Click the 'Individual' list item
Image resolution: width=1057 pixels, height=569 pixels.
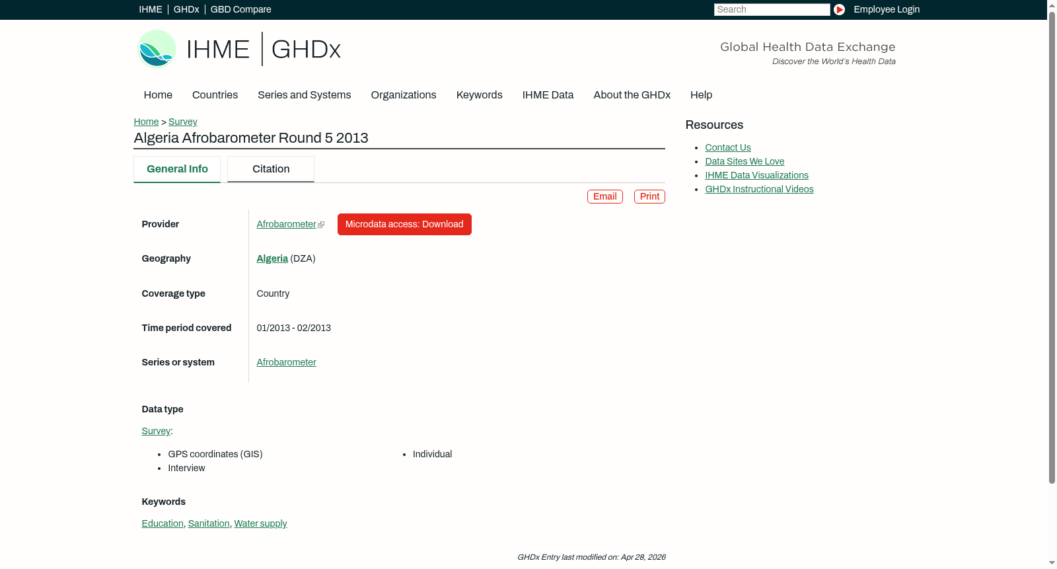coord(433,455)
